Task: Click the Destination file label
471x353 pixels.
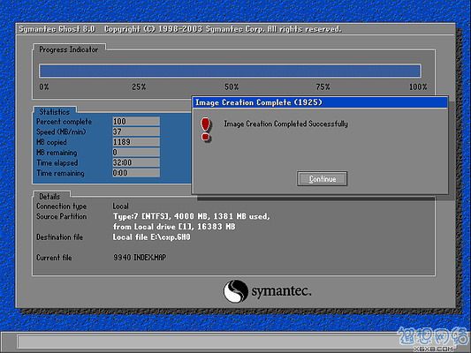Action: (59, 237)
